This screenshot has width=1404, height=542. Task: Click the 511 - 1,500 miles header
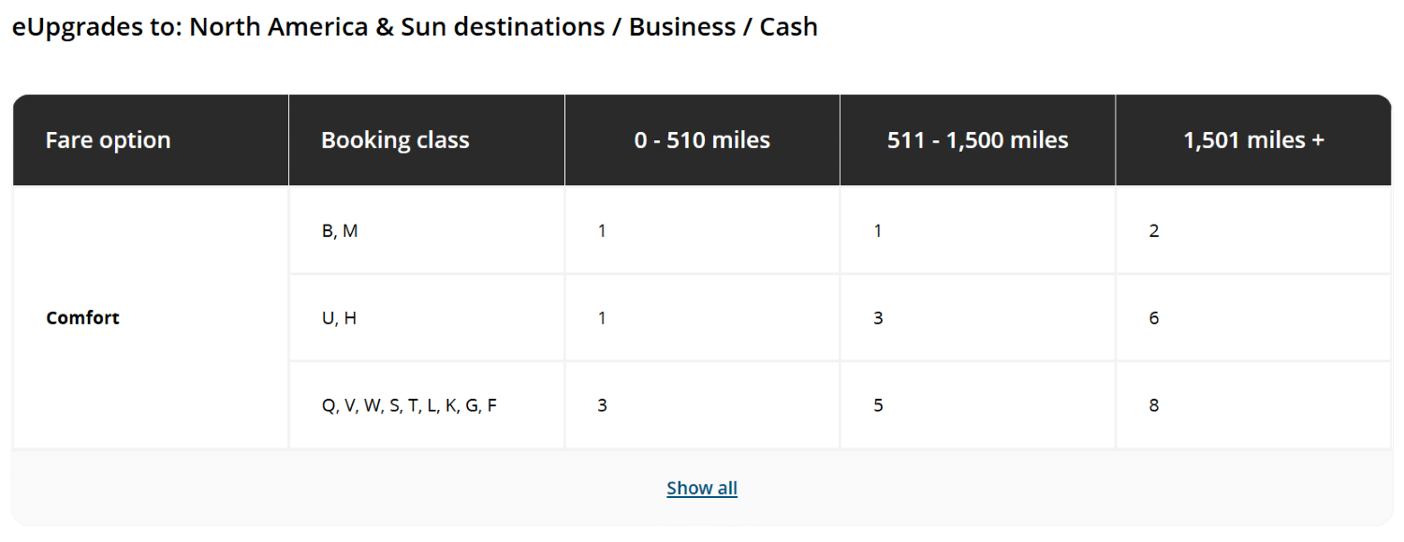click(977, 139)
